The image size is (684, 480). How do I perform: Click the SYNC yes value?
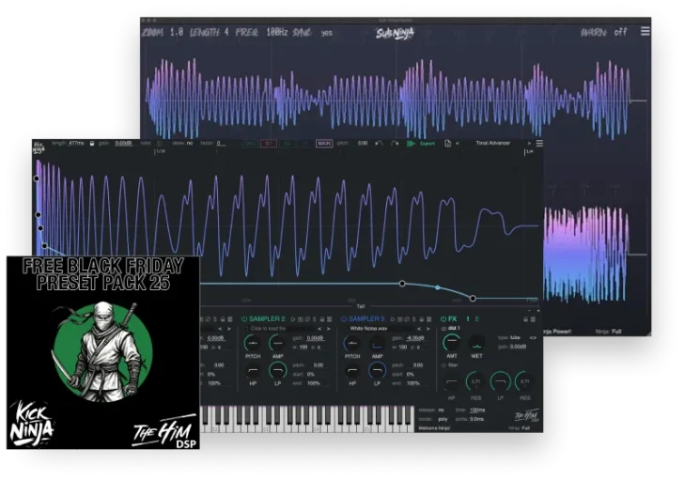pos(325,31)
